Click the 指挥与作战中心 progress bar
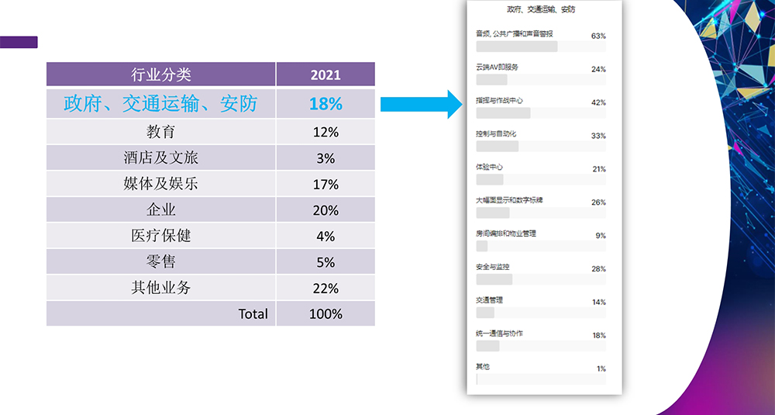Viewport: 775px width, 415px height. pos(541,113)
